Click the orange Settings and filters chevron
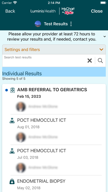The image size is (108, 192). pos(101,49)
